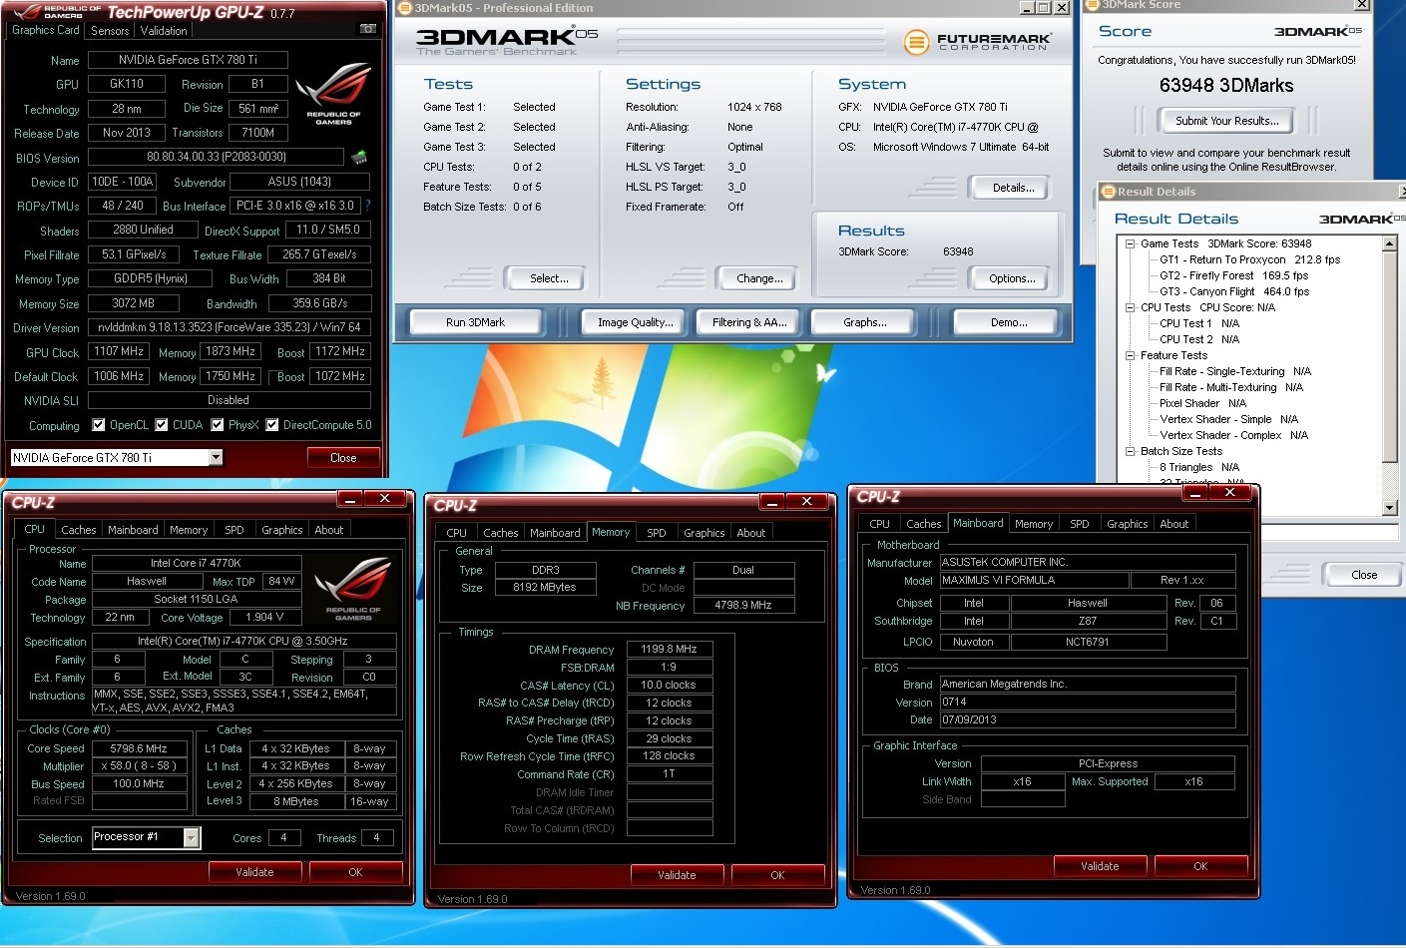
Task: Click the MAXIMUS VI FORMULA model field
Action: click(1034, 580)
